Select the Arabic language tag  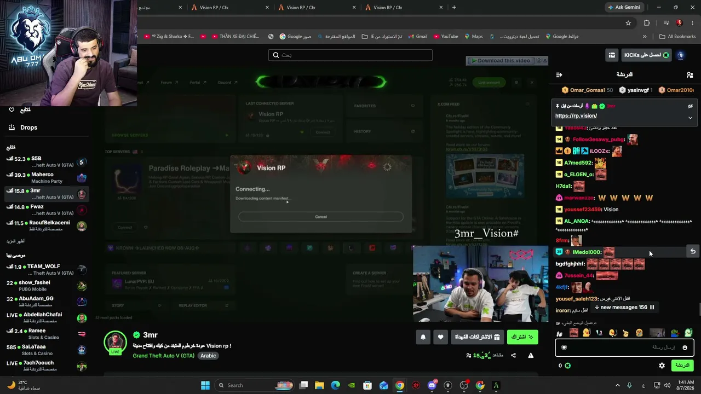[x=208, y=356]
